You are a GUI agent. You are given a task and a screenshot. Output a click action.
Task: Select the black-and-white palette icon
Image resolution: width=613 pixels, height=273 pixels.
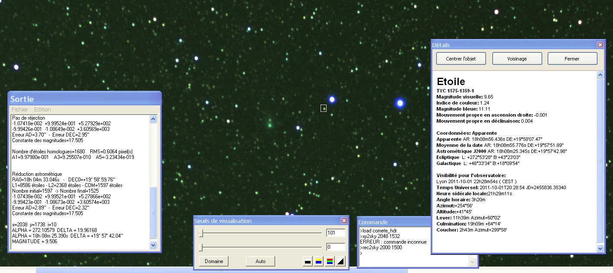[308, 261]
